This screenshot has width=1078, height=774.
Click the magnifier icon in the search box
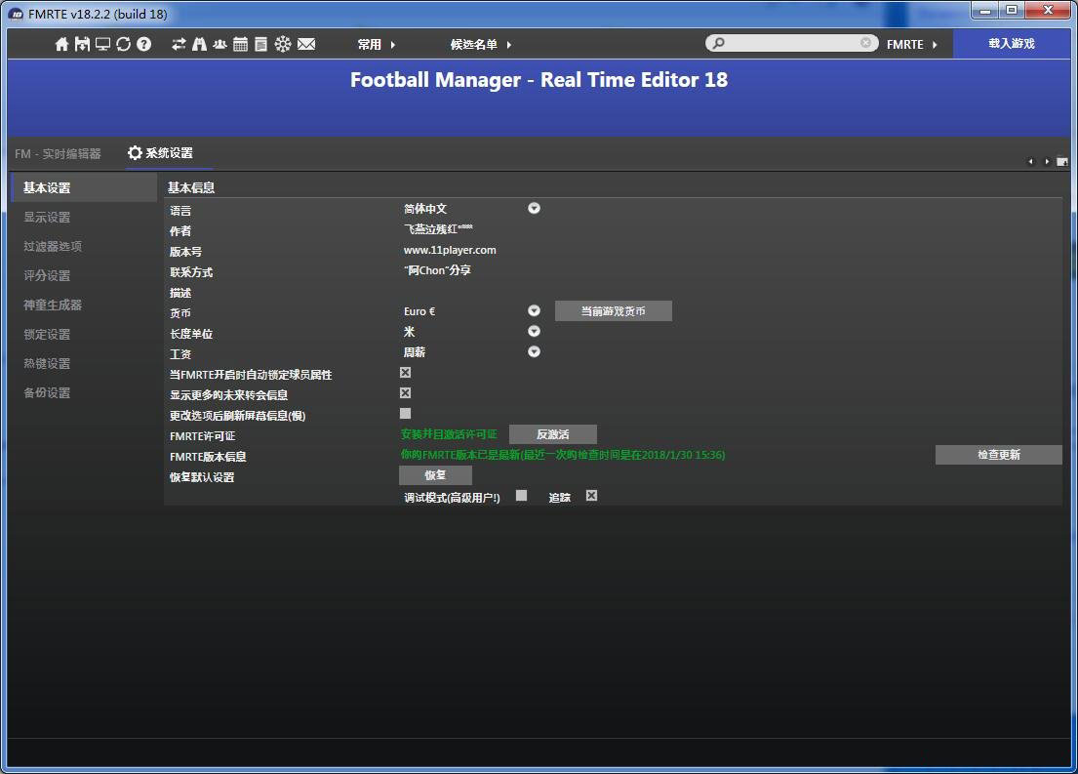click(x=718, y=43)
